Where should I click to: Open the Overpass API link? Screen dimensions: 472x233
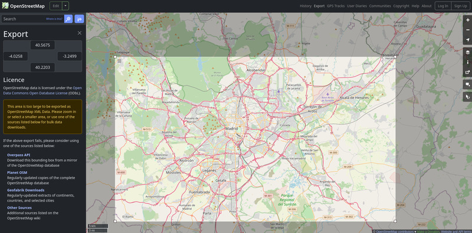coord(19,155)
